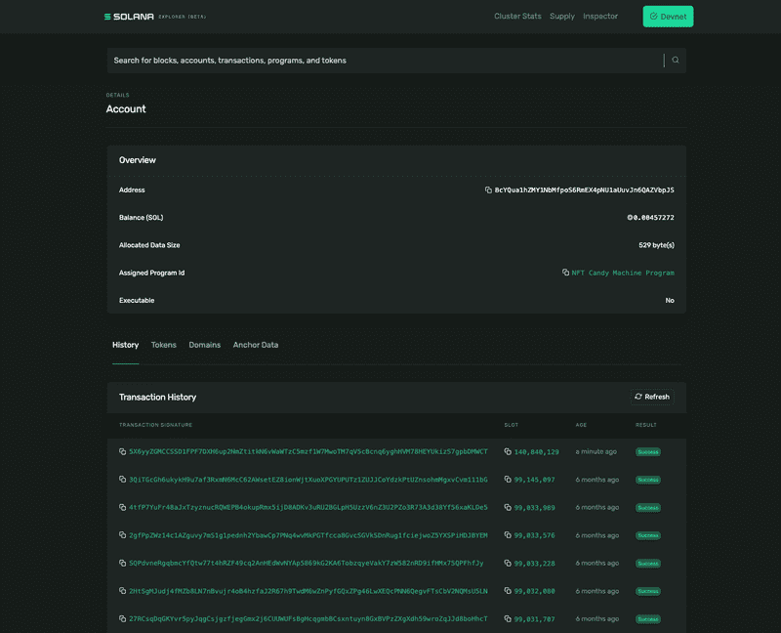Screen dimensions: 781x633
Task: Copy slot number 99,032,080
Action: click(508, 591)
